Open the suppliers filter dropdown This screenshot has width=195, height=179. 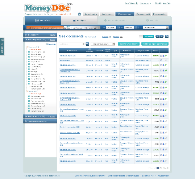click(103, 44)
